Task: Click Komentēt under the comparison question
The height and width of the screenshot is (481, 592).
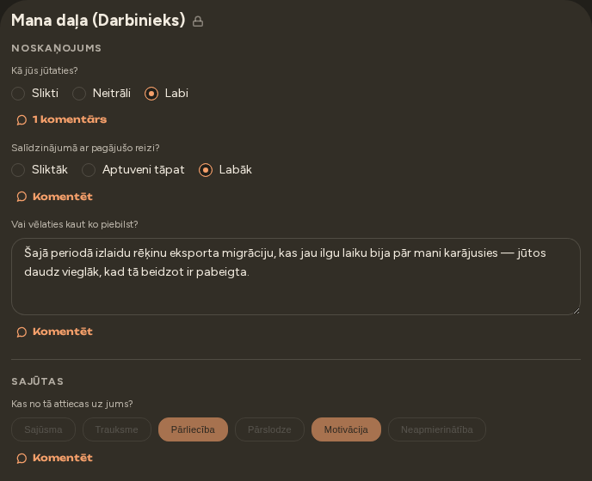Action: [x=55, y=197]
